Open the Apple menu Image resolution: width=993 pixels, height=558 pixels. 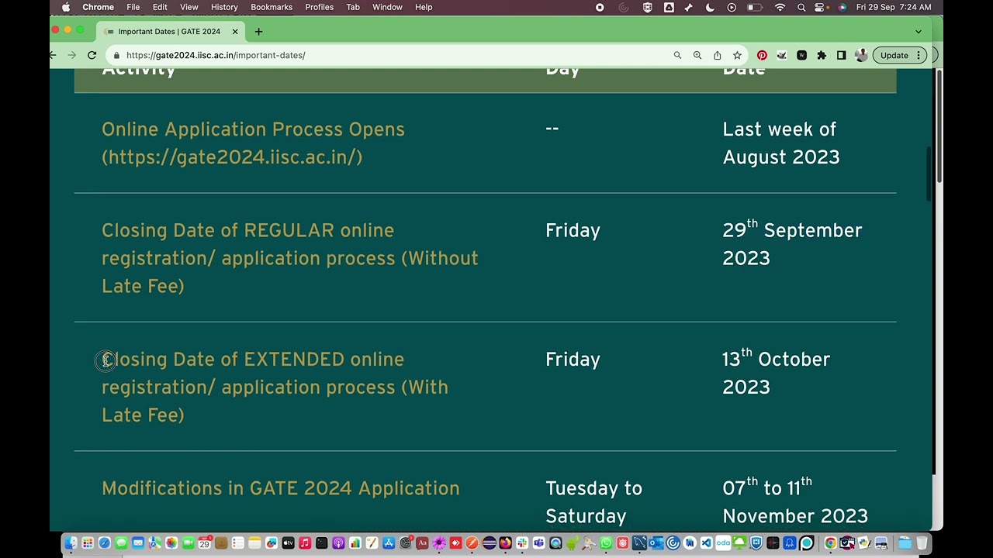click(x=66, y=7)
